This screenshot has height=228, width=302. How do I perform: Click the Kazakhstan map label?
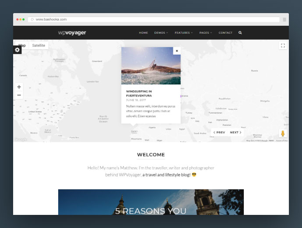225,99
